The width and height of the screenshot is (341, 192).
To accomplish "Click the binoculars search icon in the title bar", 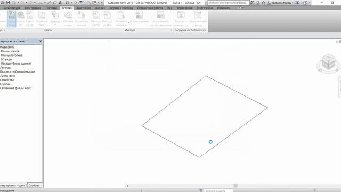I will pyautogui.click(x=252, y=3).
